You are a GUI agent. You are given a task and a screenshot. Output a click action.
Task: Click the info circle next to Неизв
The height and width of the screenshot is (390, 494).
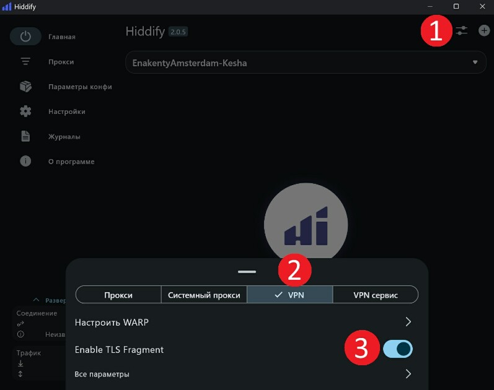20,334
